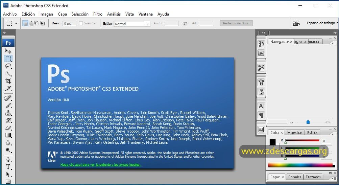Click the Ps logo atop the toolbox
Screen dimensions: 339x185
(8, 43)
